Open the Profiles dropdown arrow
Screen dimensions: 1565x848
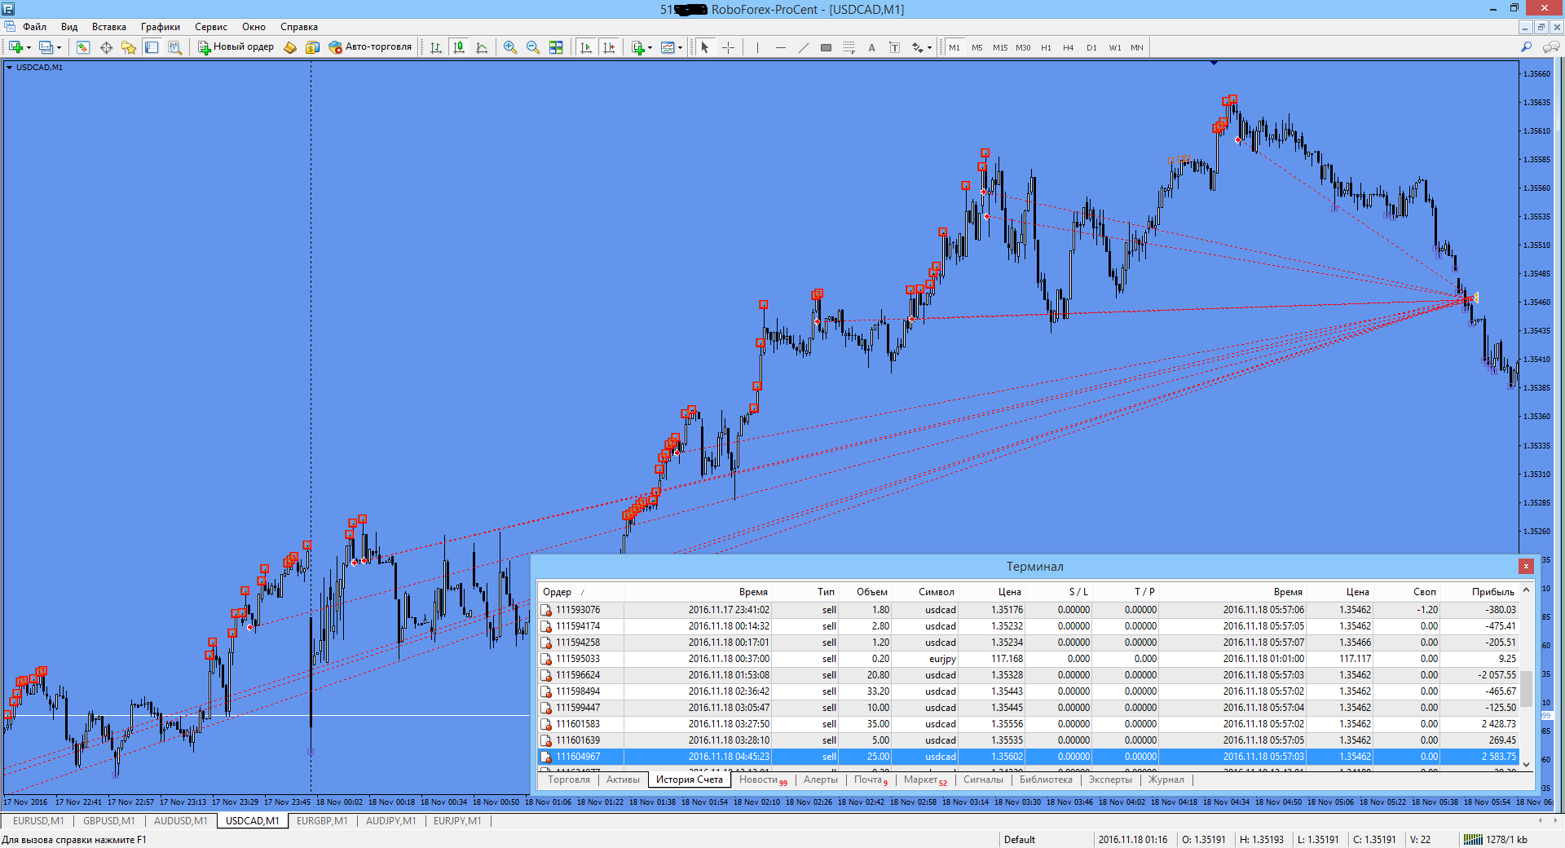(59, 47)
